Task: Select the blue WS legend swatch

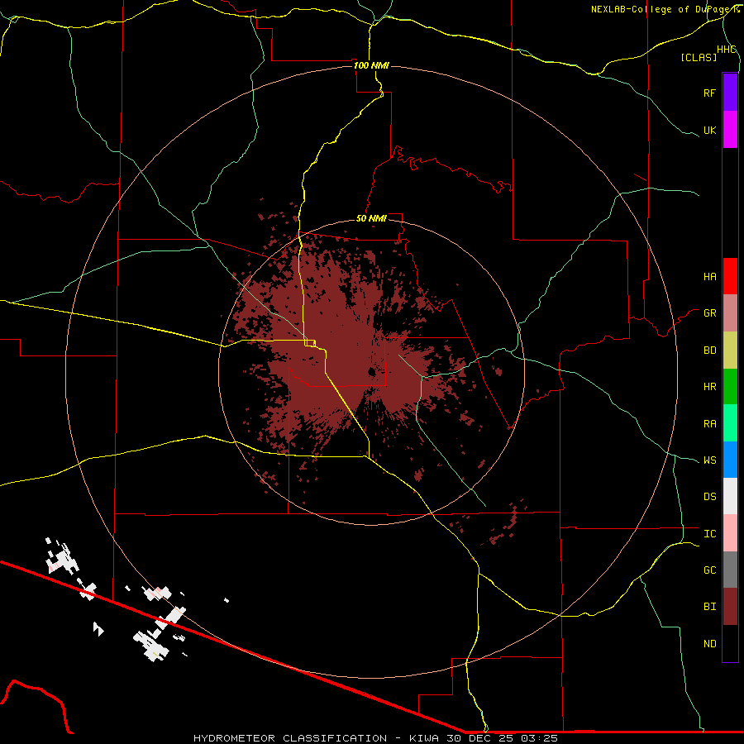Action: click(730, 460)
